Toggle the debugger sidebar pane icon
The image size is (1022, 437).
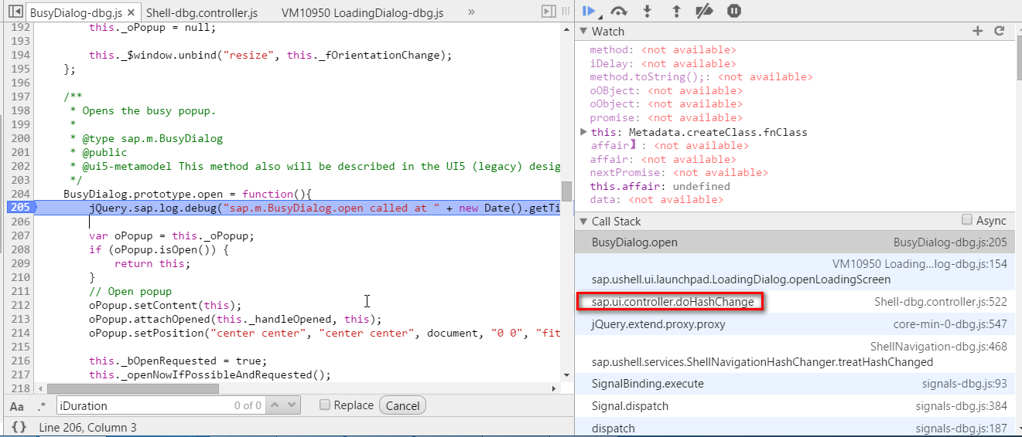pos(549,11)
